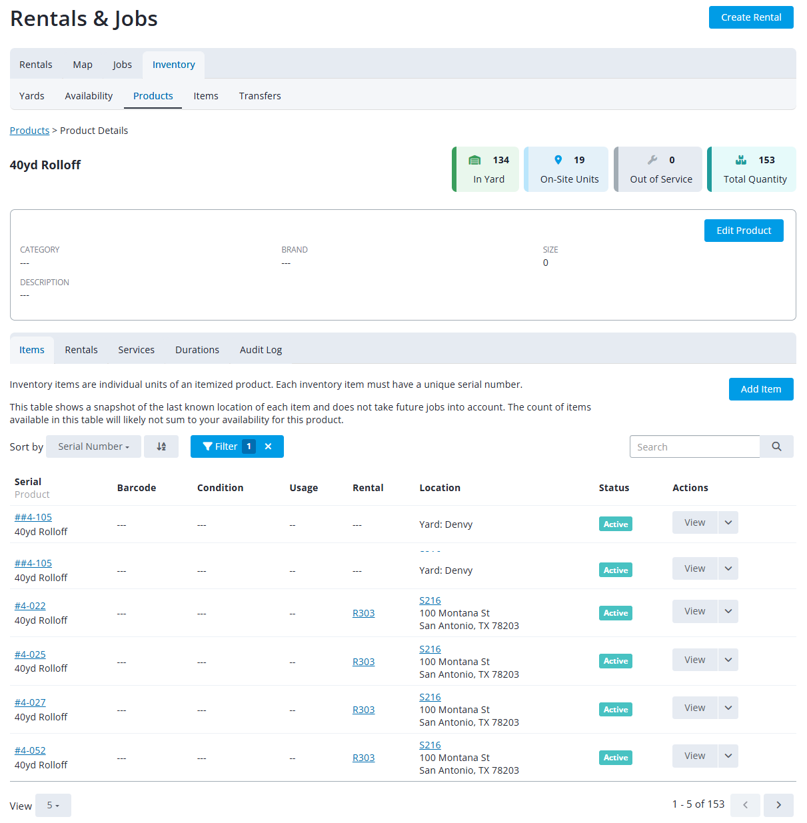Open serial link #4-022
The width and height of the screenshot is (807, 823).
pyautogui.click(x=30, y=606)
